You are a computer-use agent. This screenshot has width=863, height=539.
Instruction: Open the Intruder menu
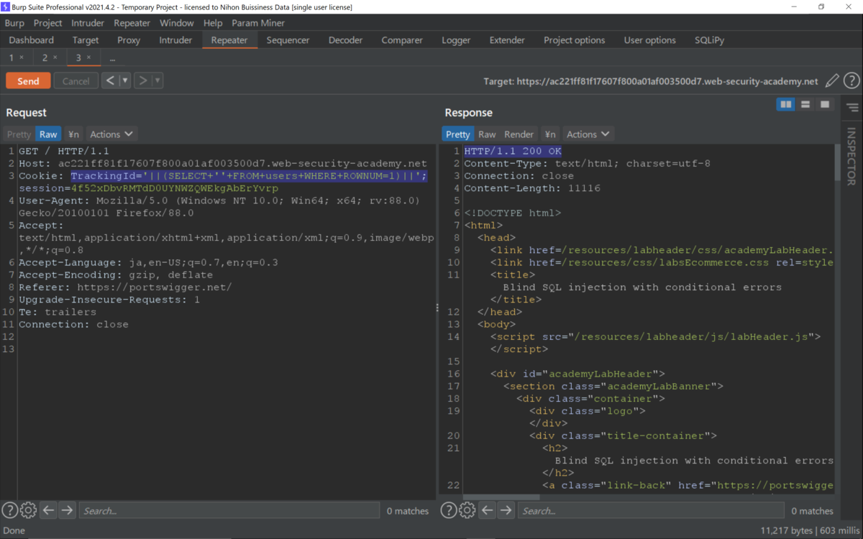pos(88,23)
